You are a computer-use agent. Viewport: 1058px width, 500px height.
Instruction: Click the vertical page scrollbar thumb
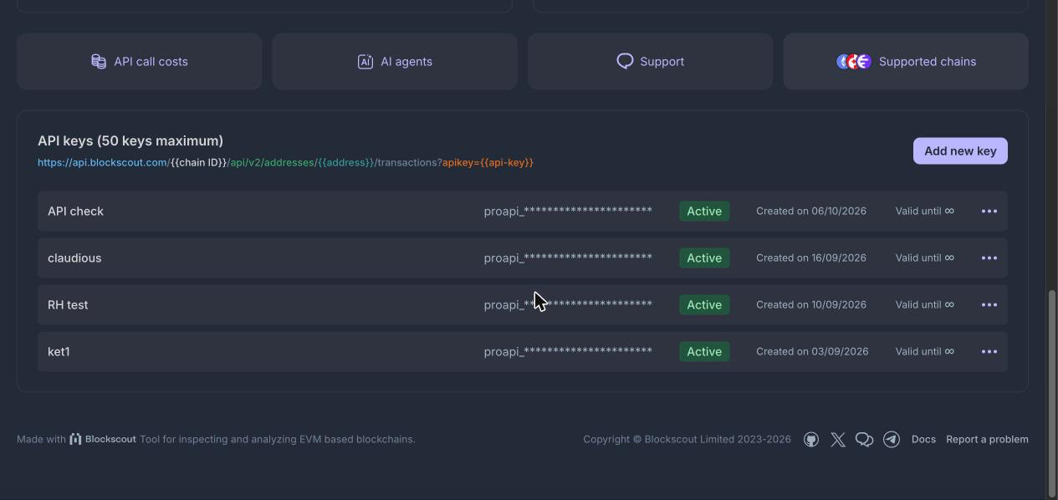point(1052,393)
